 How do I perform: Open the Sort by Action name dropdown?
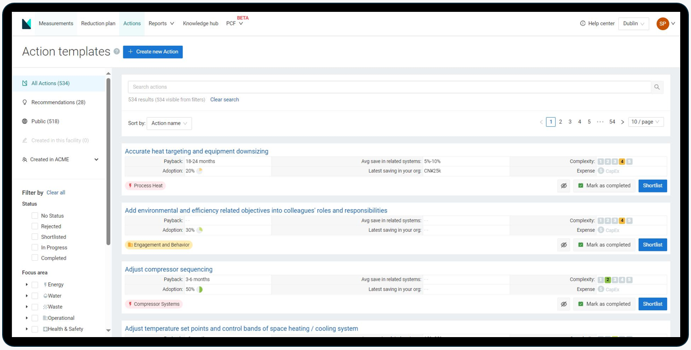169,124
